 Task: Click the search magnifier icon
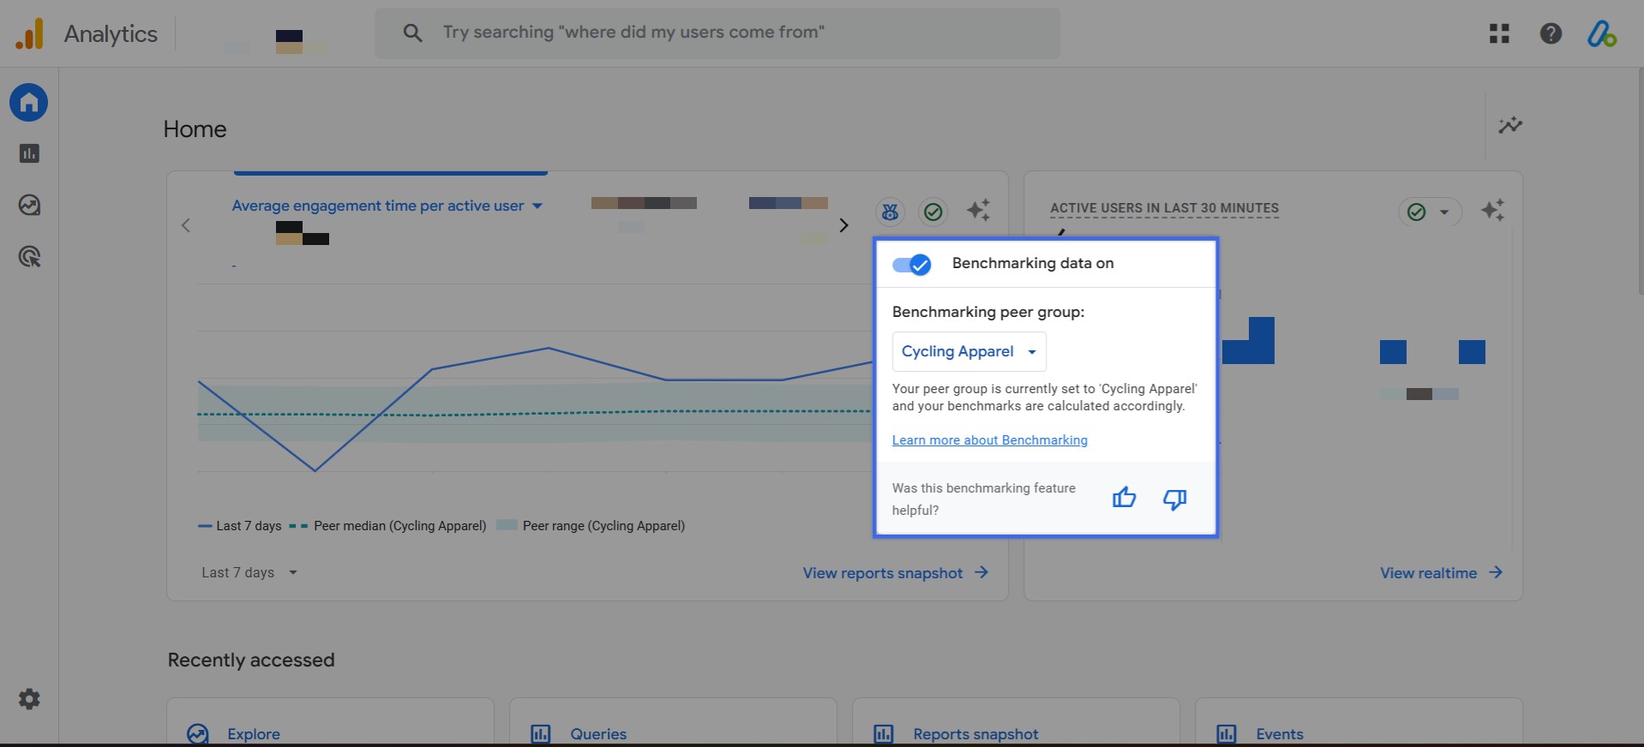(x=412, y=33)
